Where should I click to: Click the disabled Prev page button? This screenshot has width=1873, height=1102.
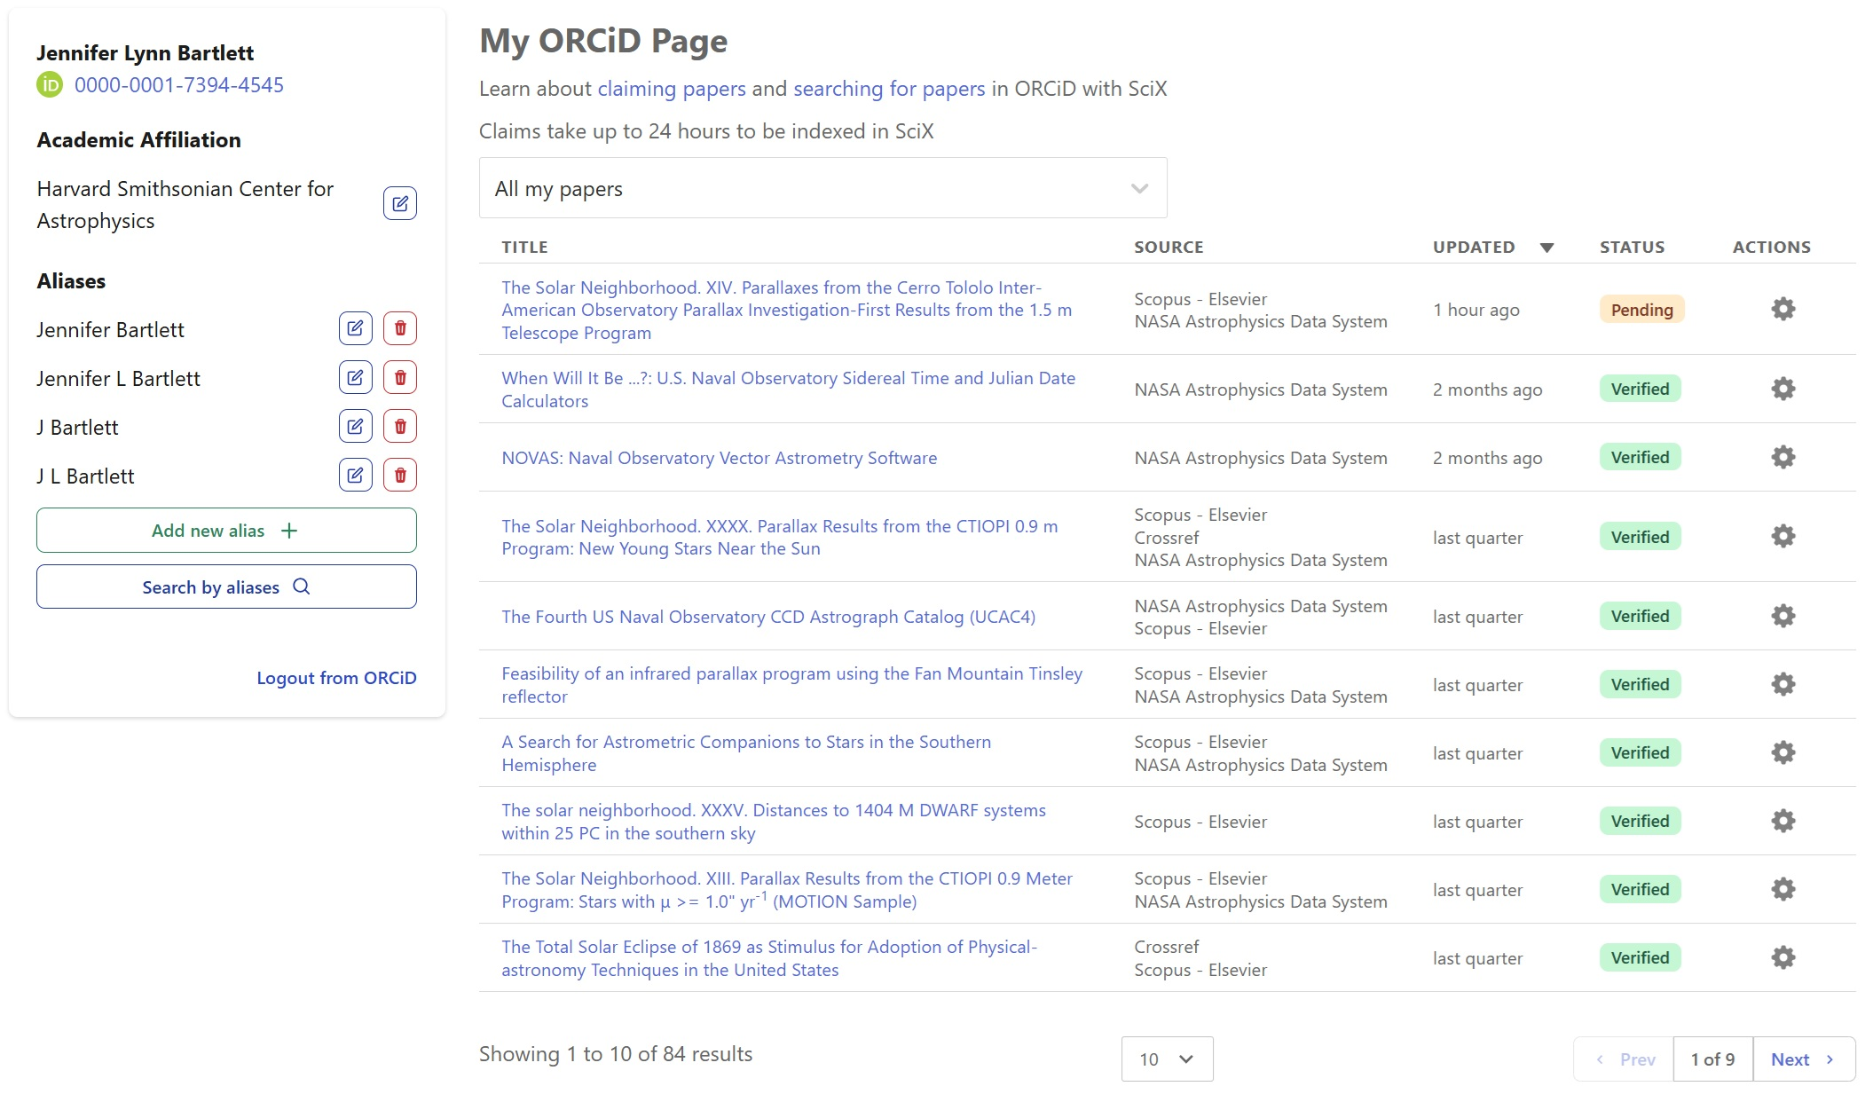coord(1624,1059)
